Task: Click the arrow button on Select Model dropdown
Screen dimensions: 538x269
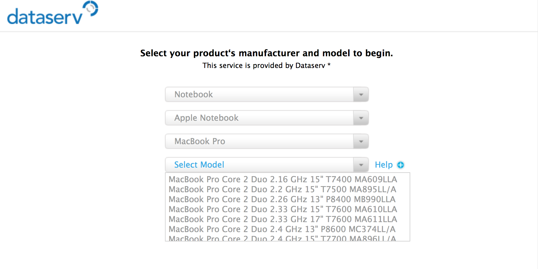Action: coord(361,165)
